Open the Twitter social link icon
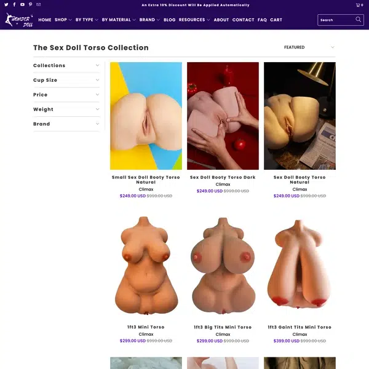The height and width of the screenshot is (369, 369). [6, 4]
